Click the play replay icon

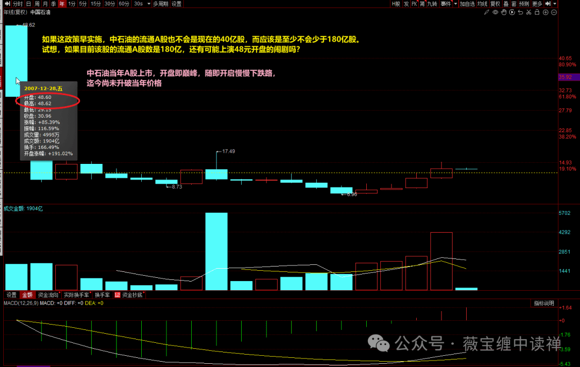point(512,12)
